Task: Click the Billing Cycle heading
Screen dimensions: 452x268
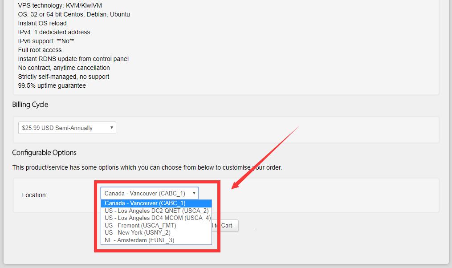Action: 30,105
